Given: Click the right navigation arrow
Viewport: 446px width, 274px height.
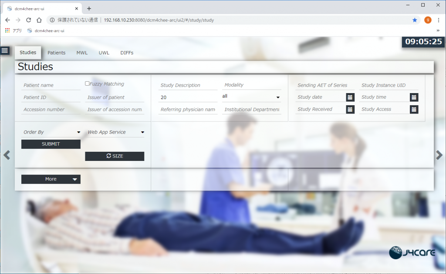Looking at the screenshot, I should [439, 155].
